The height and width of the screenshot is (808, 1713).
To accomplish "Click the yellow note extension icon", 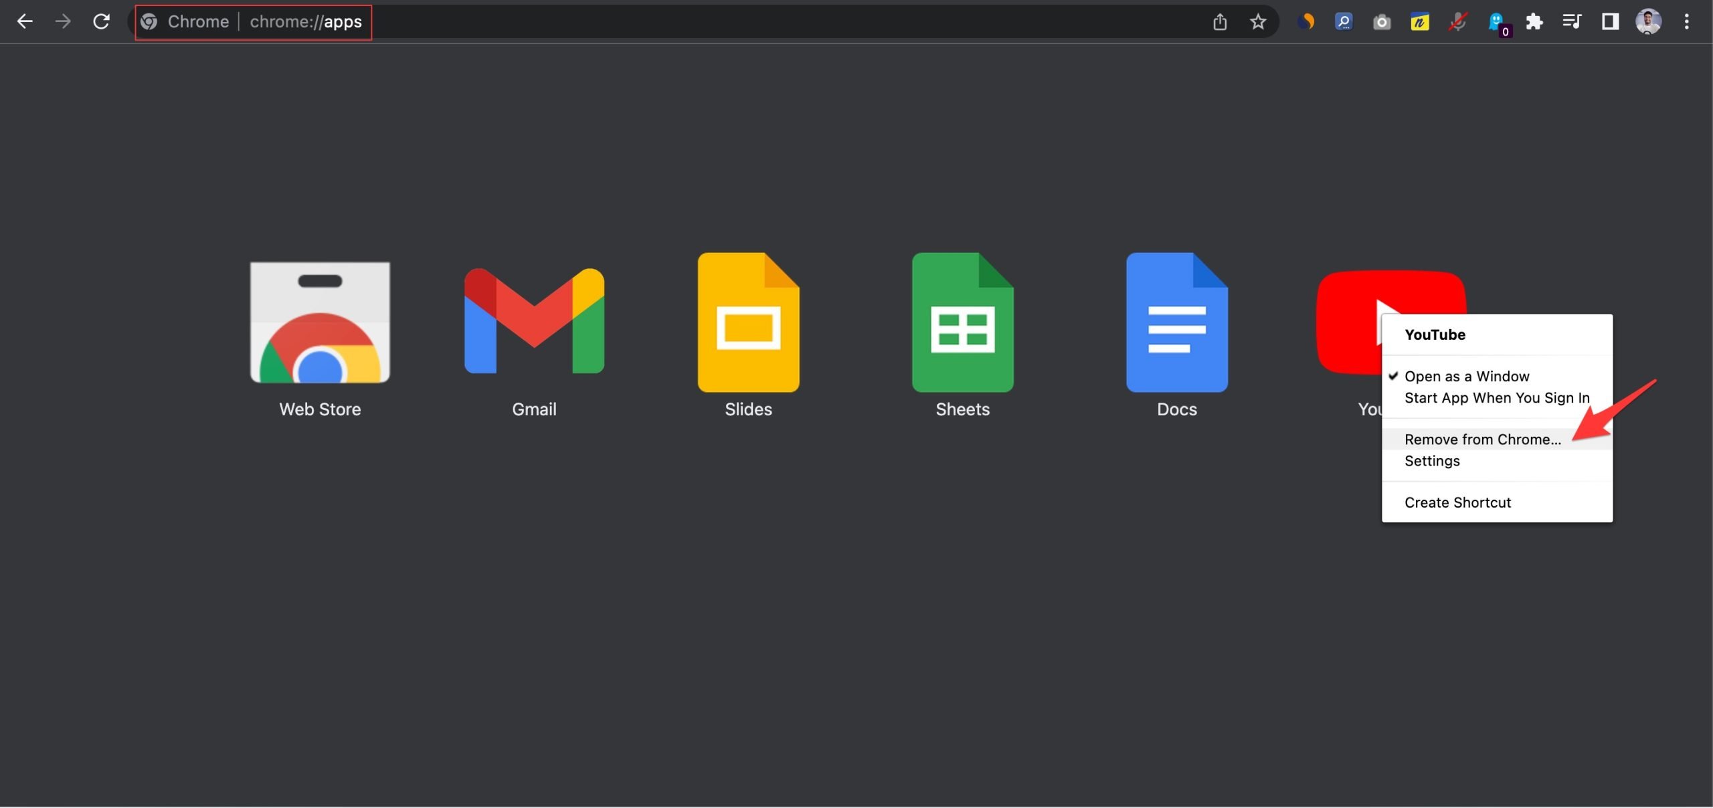I will click(1419, 23).
